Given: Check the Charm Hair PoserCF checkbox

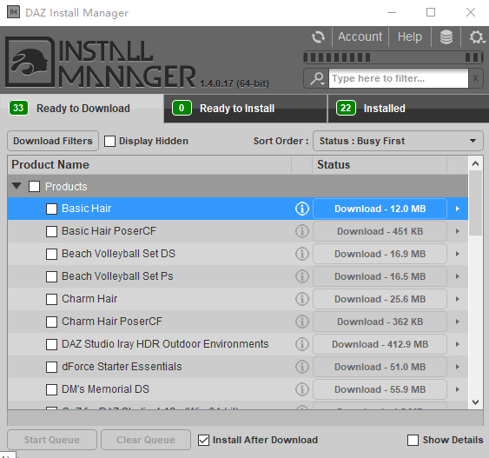Looking at the screenshot, I should (x=51, y=322).
